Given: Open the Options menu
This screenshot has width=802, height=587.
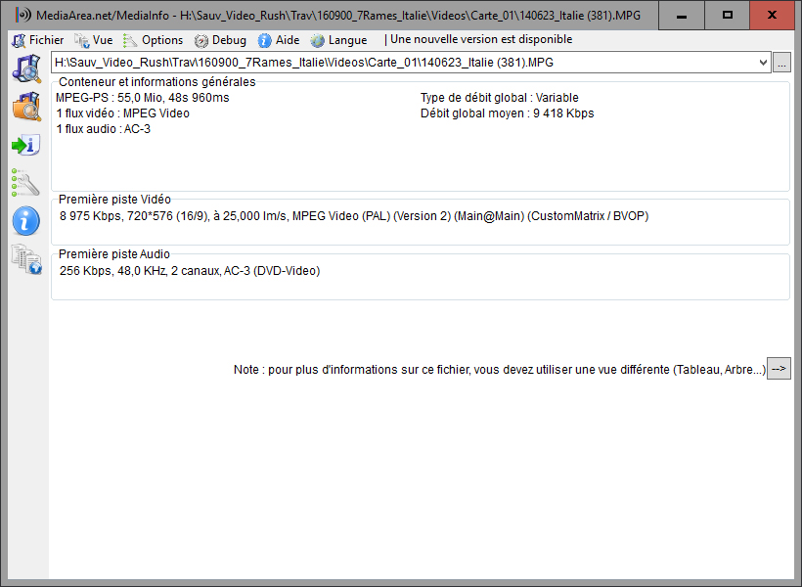Looking at the screenshot, I should click(153, 40).
